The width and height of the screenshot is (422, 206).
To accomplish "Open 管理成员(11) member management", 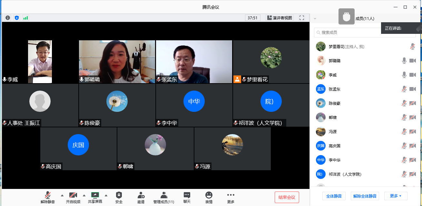I will (x=164, y=197).
